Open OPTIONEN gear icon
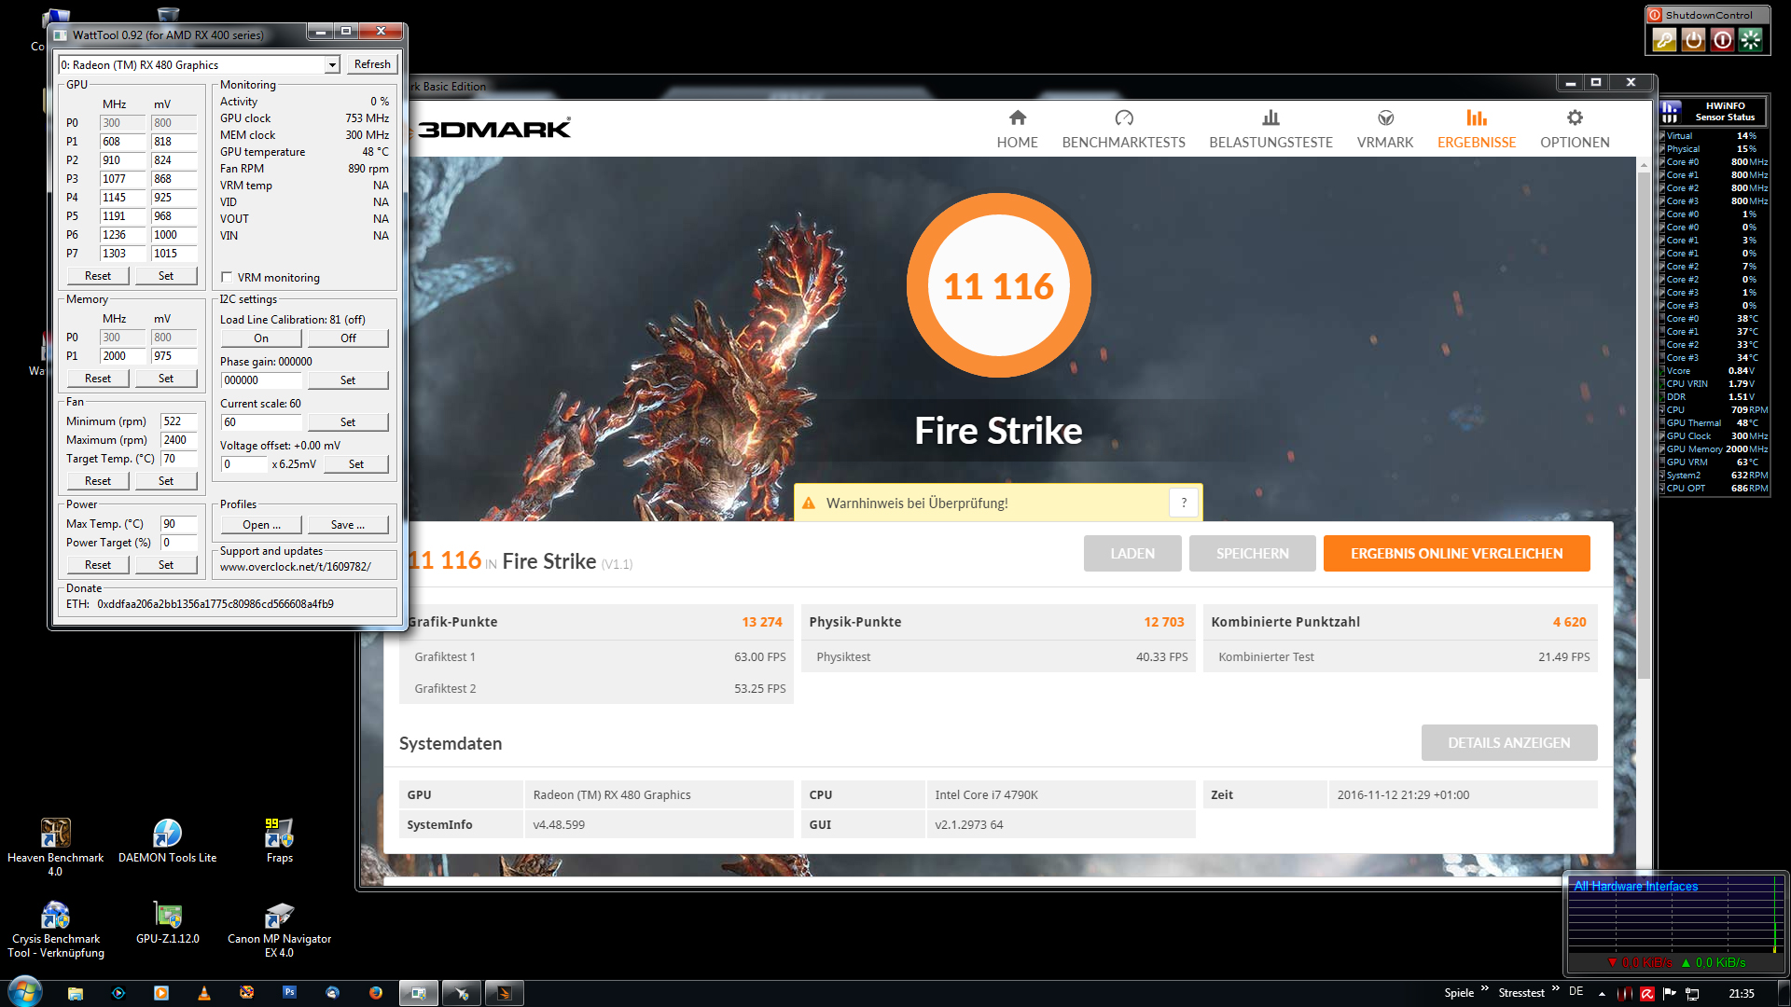The width and height of the screenshot is (1791, 1007). pos(1575,117)
